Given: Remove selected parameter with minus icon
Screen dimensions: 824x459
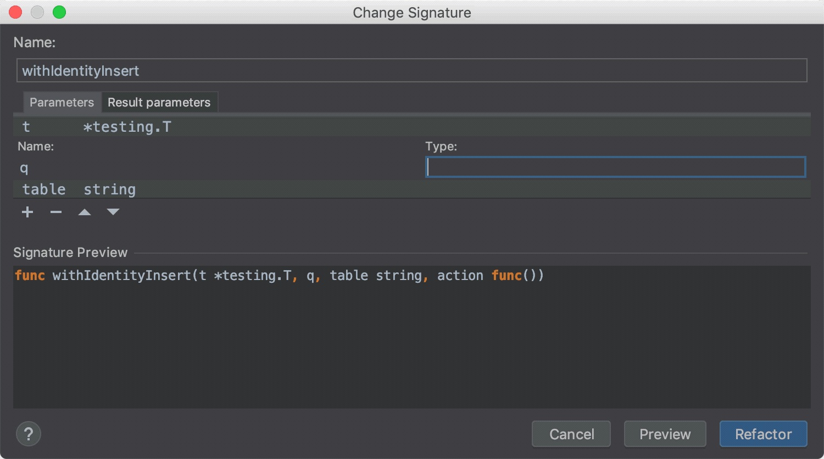Looking at the screenshot, I should [56, 212].
